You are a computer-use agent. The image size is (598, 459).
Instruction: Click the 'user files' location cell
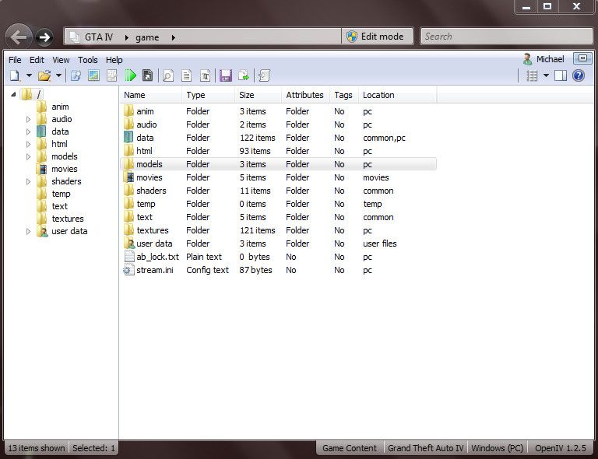[x=379, y=244]
